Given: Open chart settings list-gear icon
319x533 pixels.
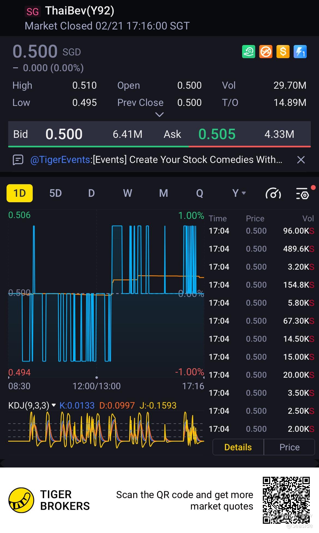Looking at the screenshot, I should tap(303, 193).
